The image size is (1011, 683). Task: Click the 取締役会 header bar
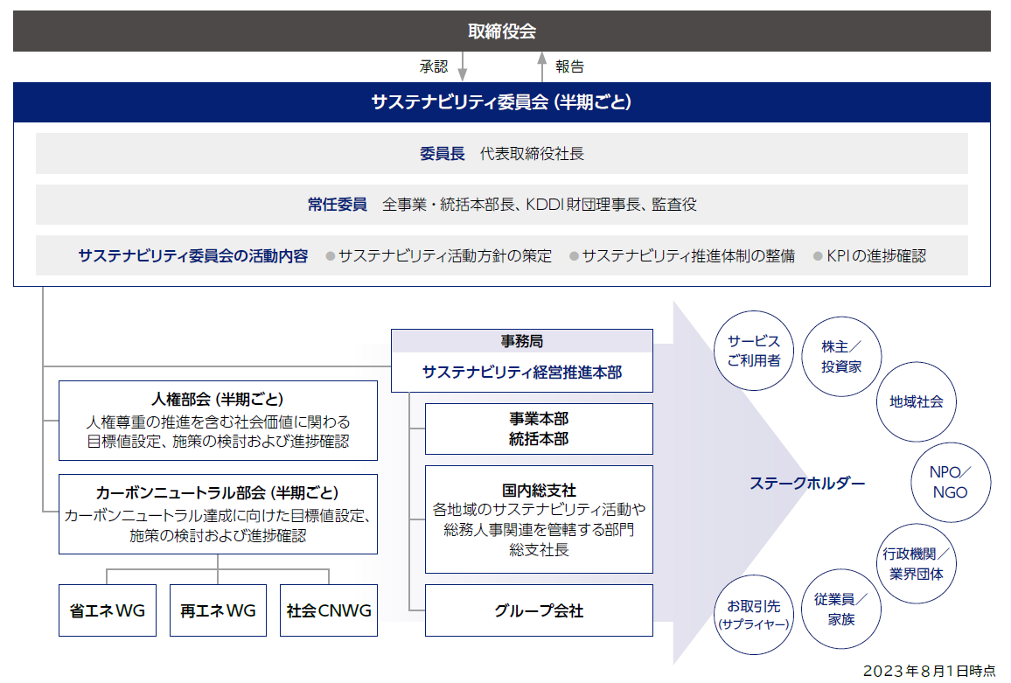point(502,31)
